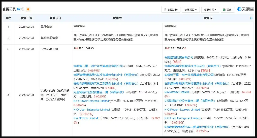Click the 变更日期 column header
257x138 pixels.
[26, 18]
